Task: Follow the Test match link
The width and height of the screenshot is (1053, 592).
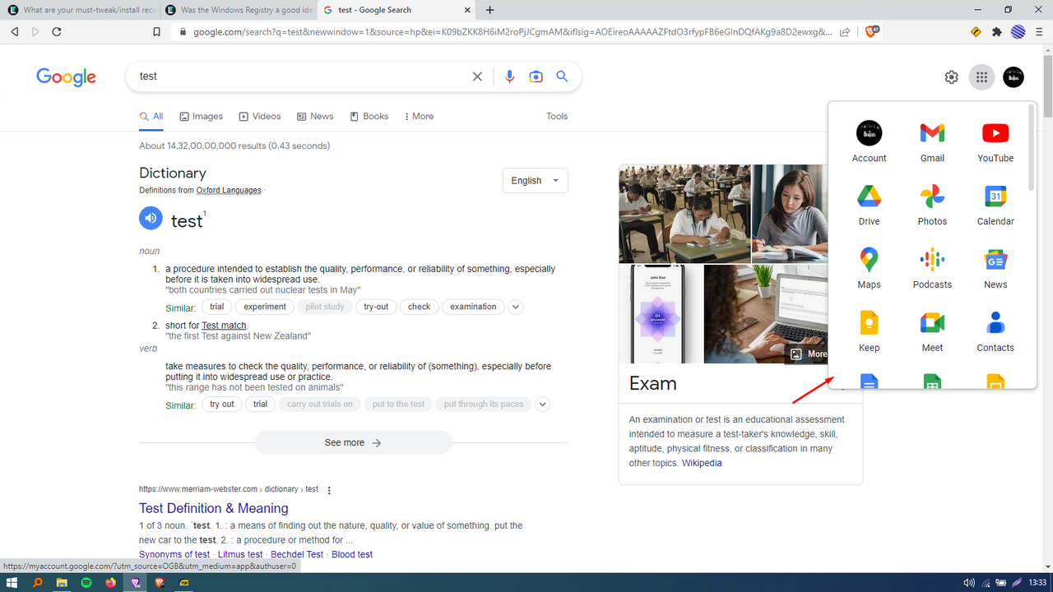Action: coord(224,326)
